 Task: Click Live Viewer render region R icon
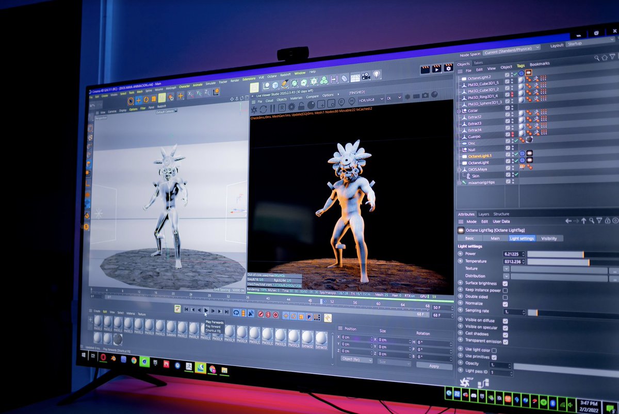coord(282,107)
